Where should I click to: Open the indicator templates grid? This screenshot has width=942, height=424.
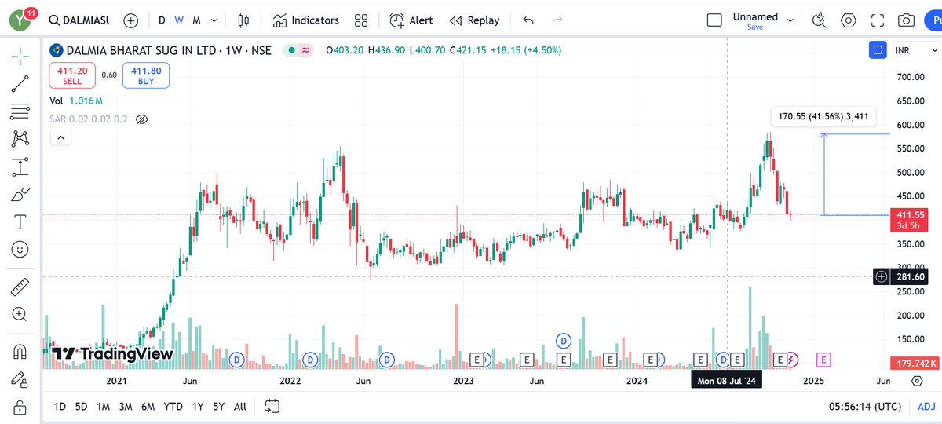(361, 20)
